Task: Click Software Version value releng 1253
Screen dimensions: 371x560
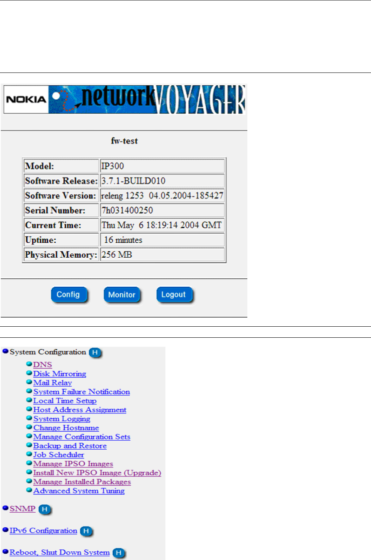Action: [x=162, y=195]
